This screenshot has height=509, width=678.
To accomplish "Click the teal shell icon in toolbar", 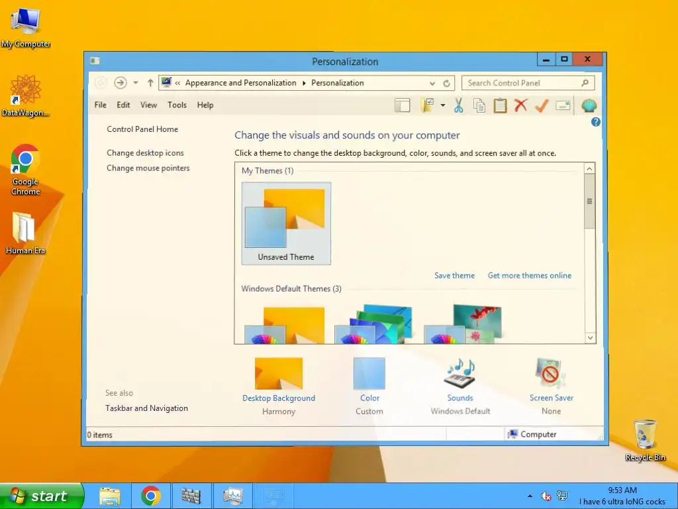I will (589, 105).
